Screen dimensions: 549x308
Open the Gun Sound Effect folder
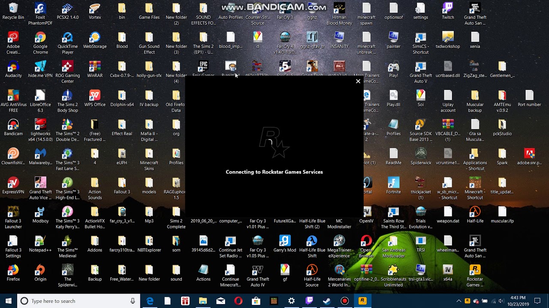pyautogui.click(x=149, y=43)
